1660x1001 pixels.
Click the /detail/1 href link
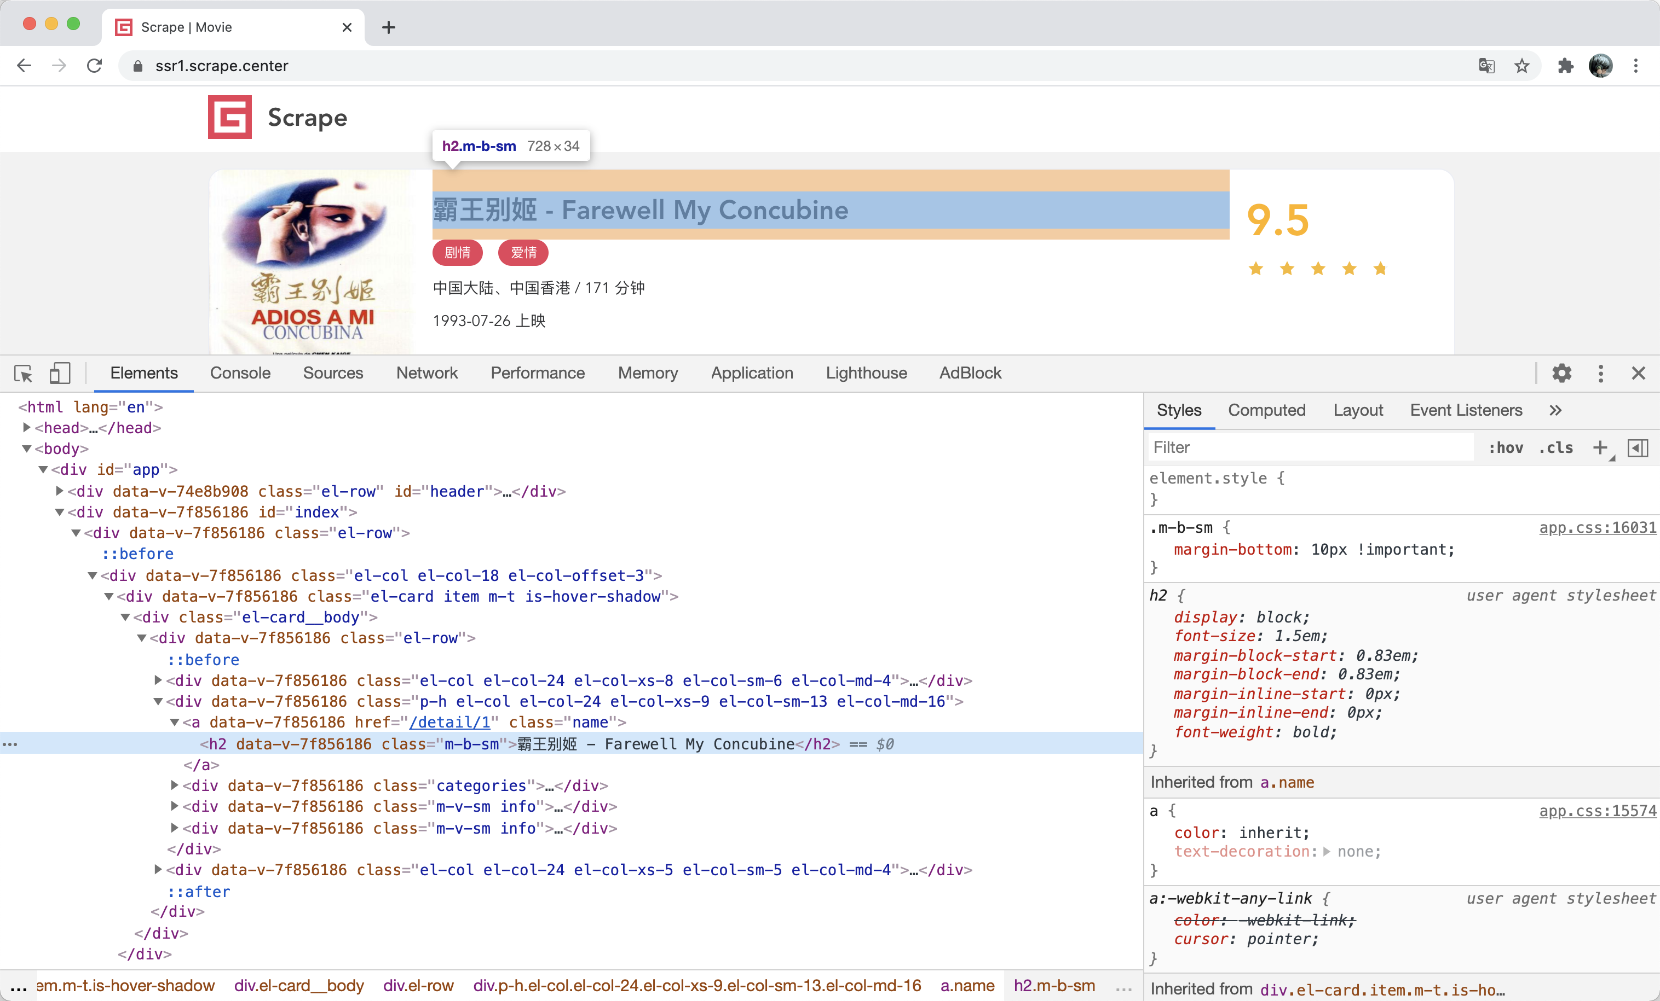point(450,723)
